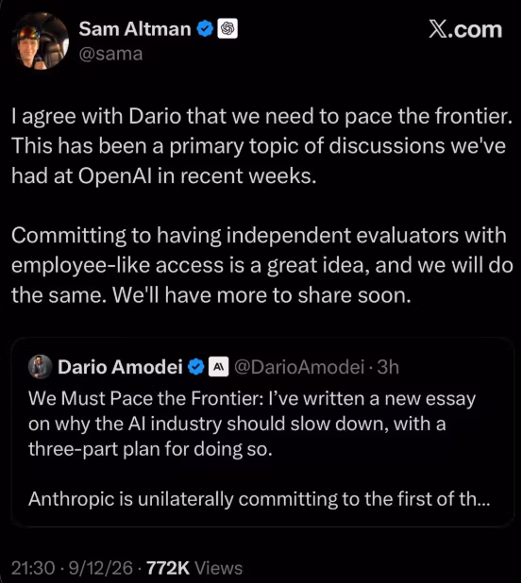Click the 9/12/26 post date
The height and width of the screenshot is (583, 521).
101,568
